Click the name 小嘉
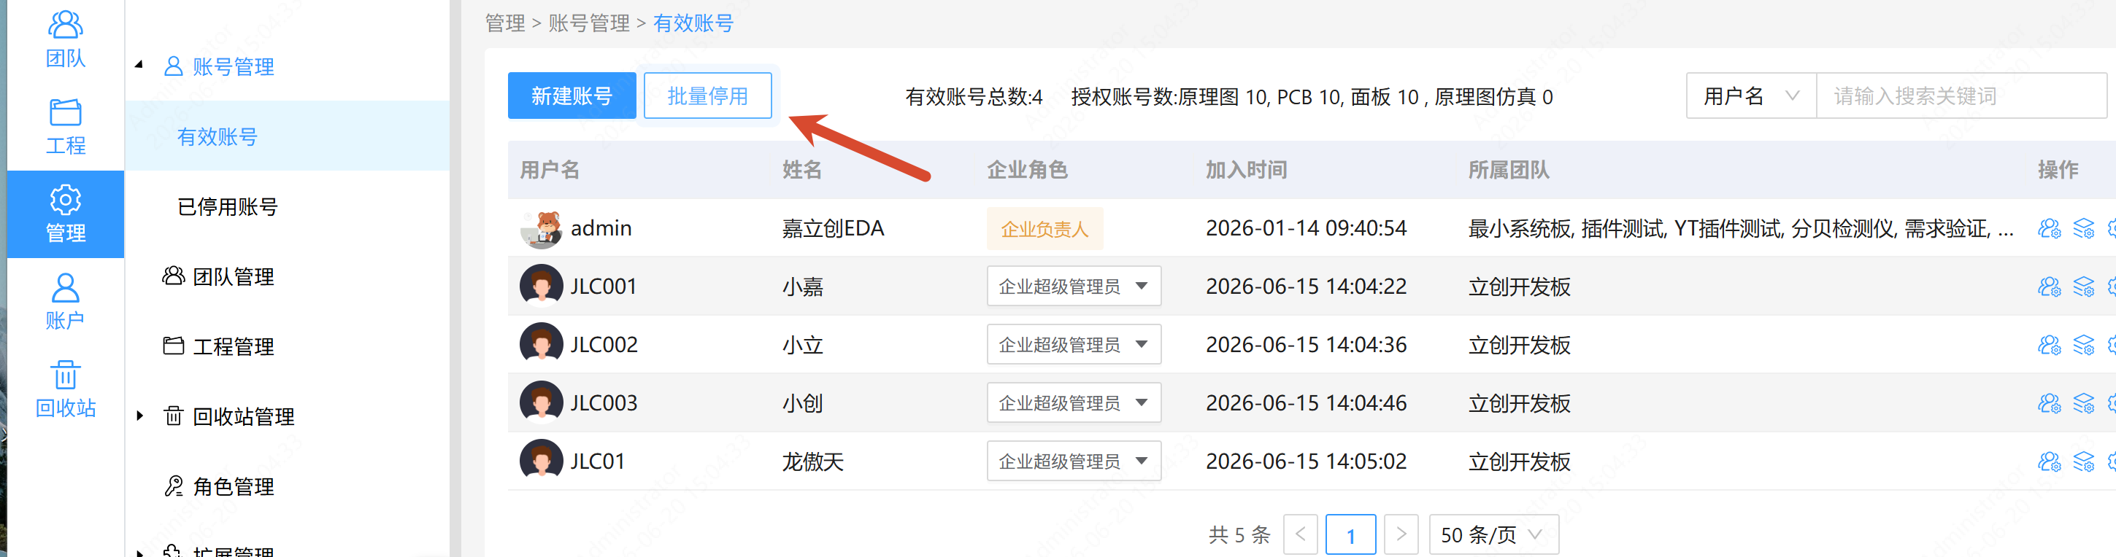The image size is (2116, 557). point(803,287)
